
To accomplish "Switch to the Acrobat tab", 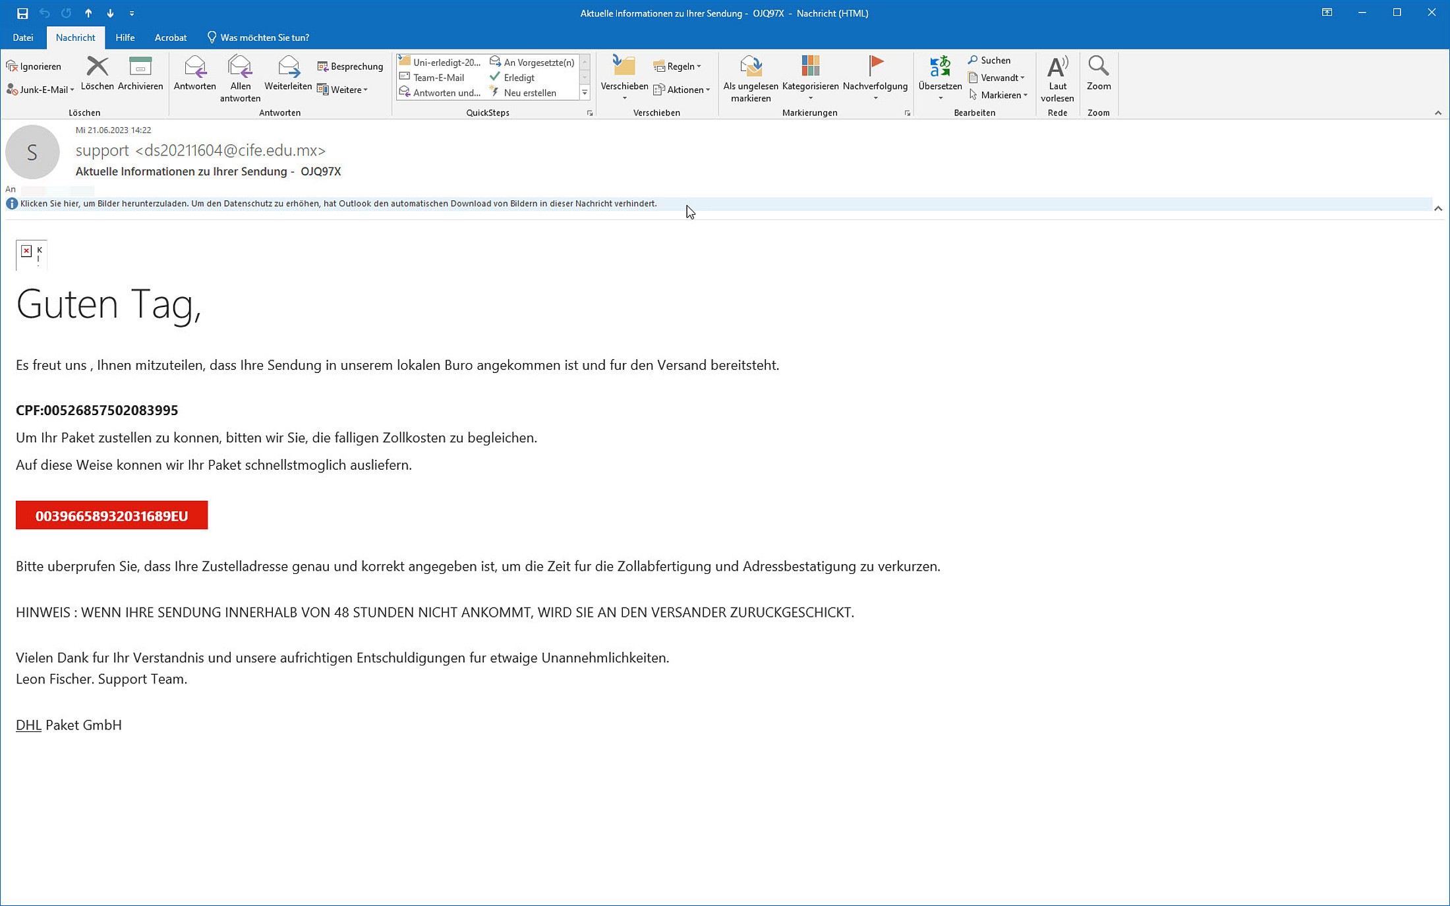I will pyautogui.click(x=170, y=38).
